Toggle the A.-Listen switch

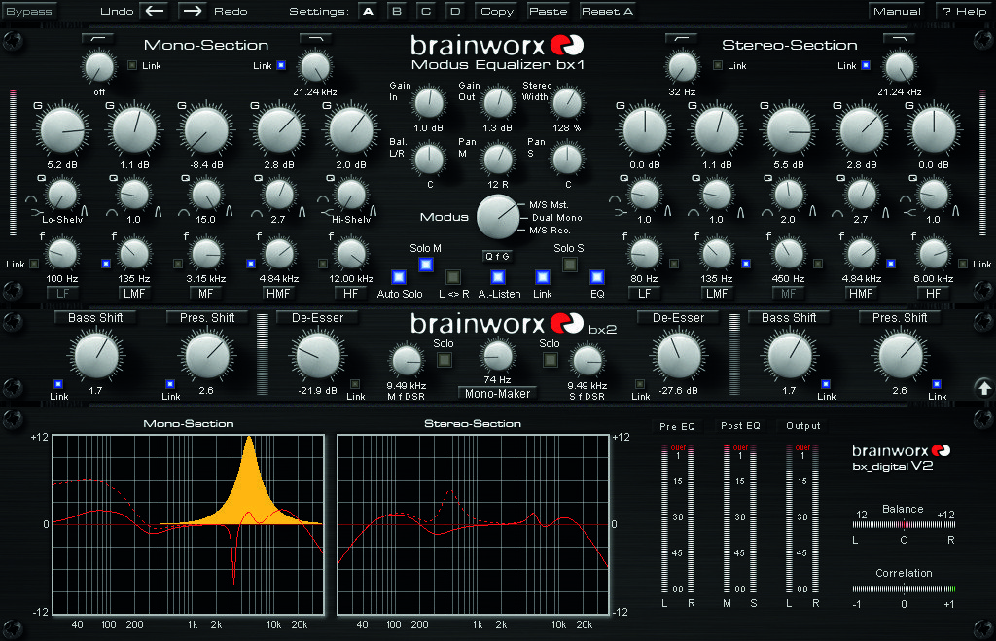(498, 277)
